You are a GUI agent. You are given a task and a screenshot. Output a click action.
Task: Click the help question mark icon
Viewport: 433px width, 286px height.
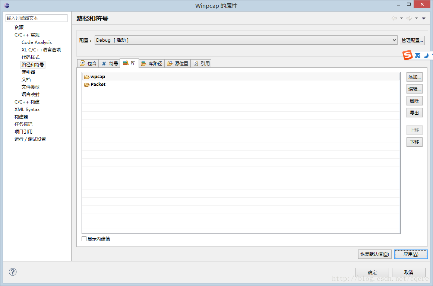pos(13,272)
